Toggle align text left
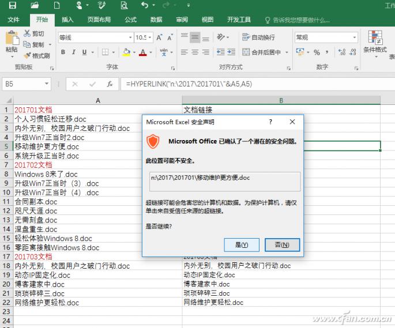 pos(184,52)
